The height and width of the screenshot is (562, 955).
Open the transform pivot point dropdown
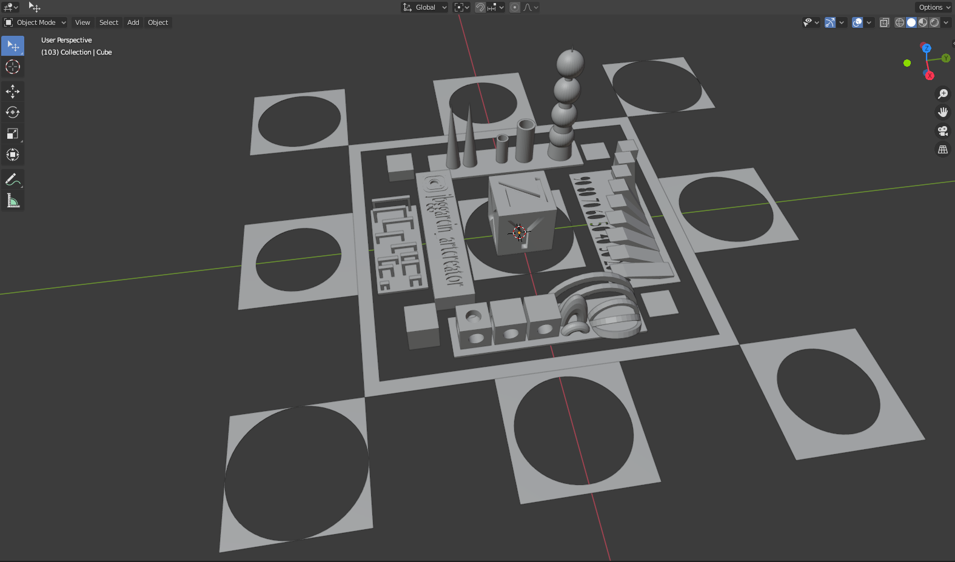[462, 7]
